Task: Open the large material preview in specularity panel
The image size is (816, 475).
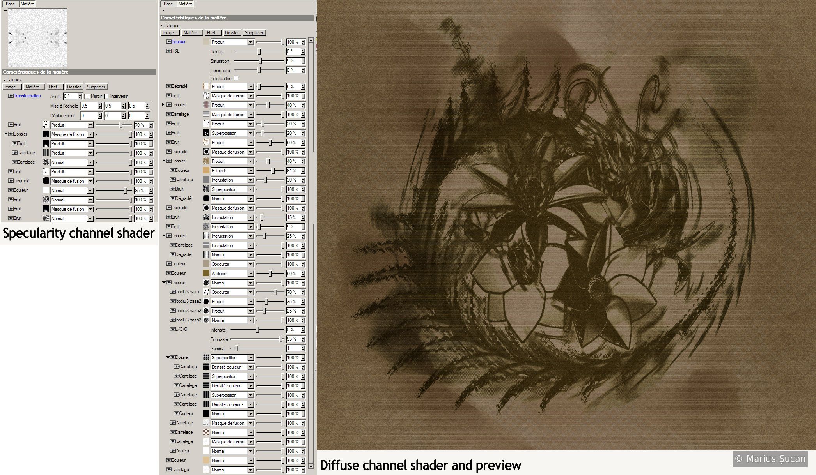Action: coord(37,38)
